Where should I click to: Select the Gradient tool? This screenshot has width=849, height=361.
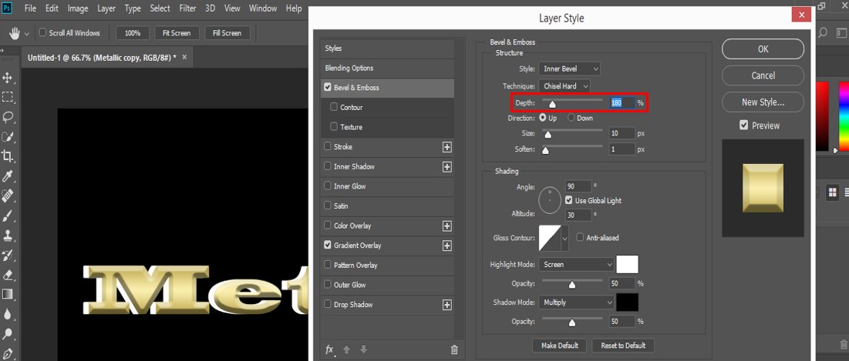[x=8, y=295]
